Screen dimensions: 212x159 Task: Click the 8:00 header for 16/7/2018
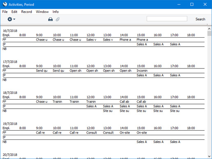tap(23, 35)
